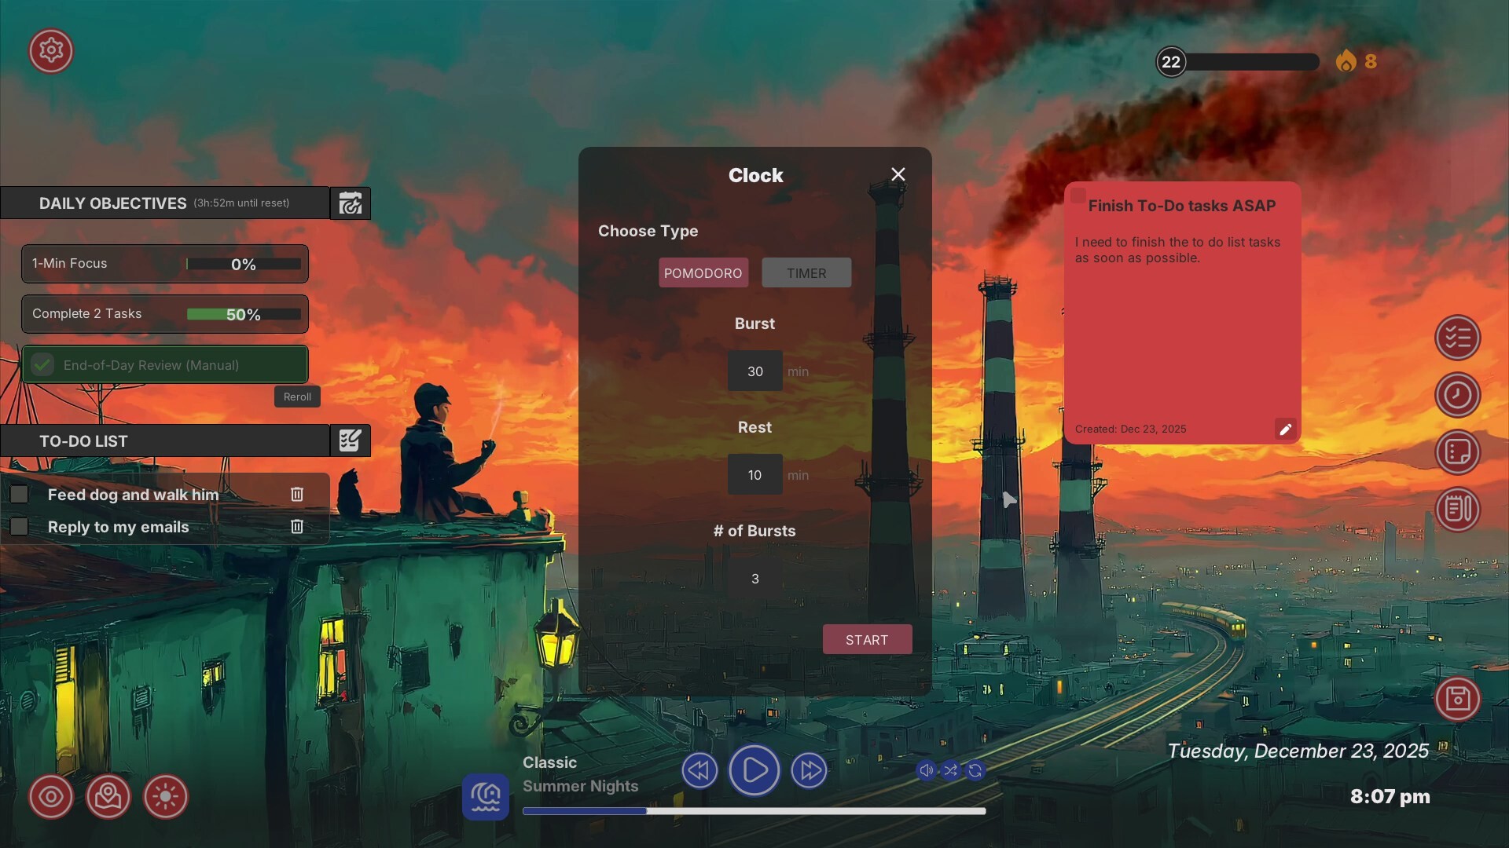Click the edit icon next to TO-DO LIST

click(350, 440)
